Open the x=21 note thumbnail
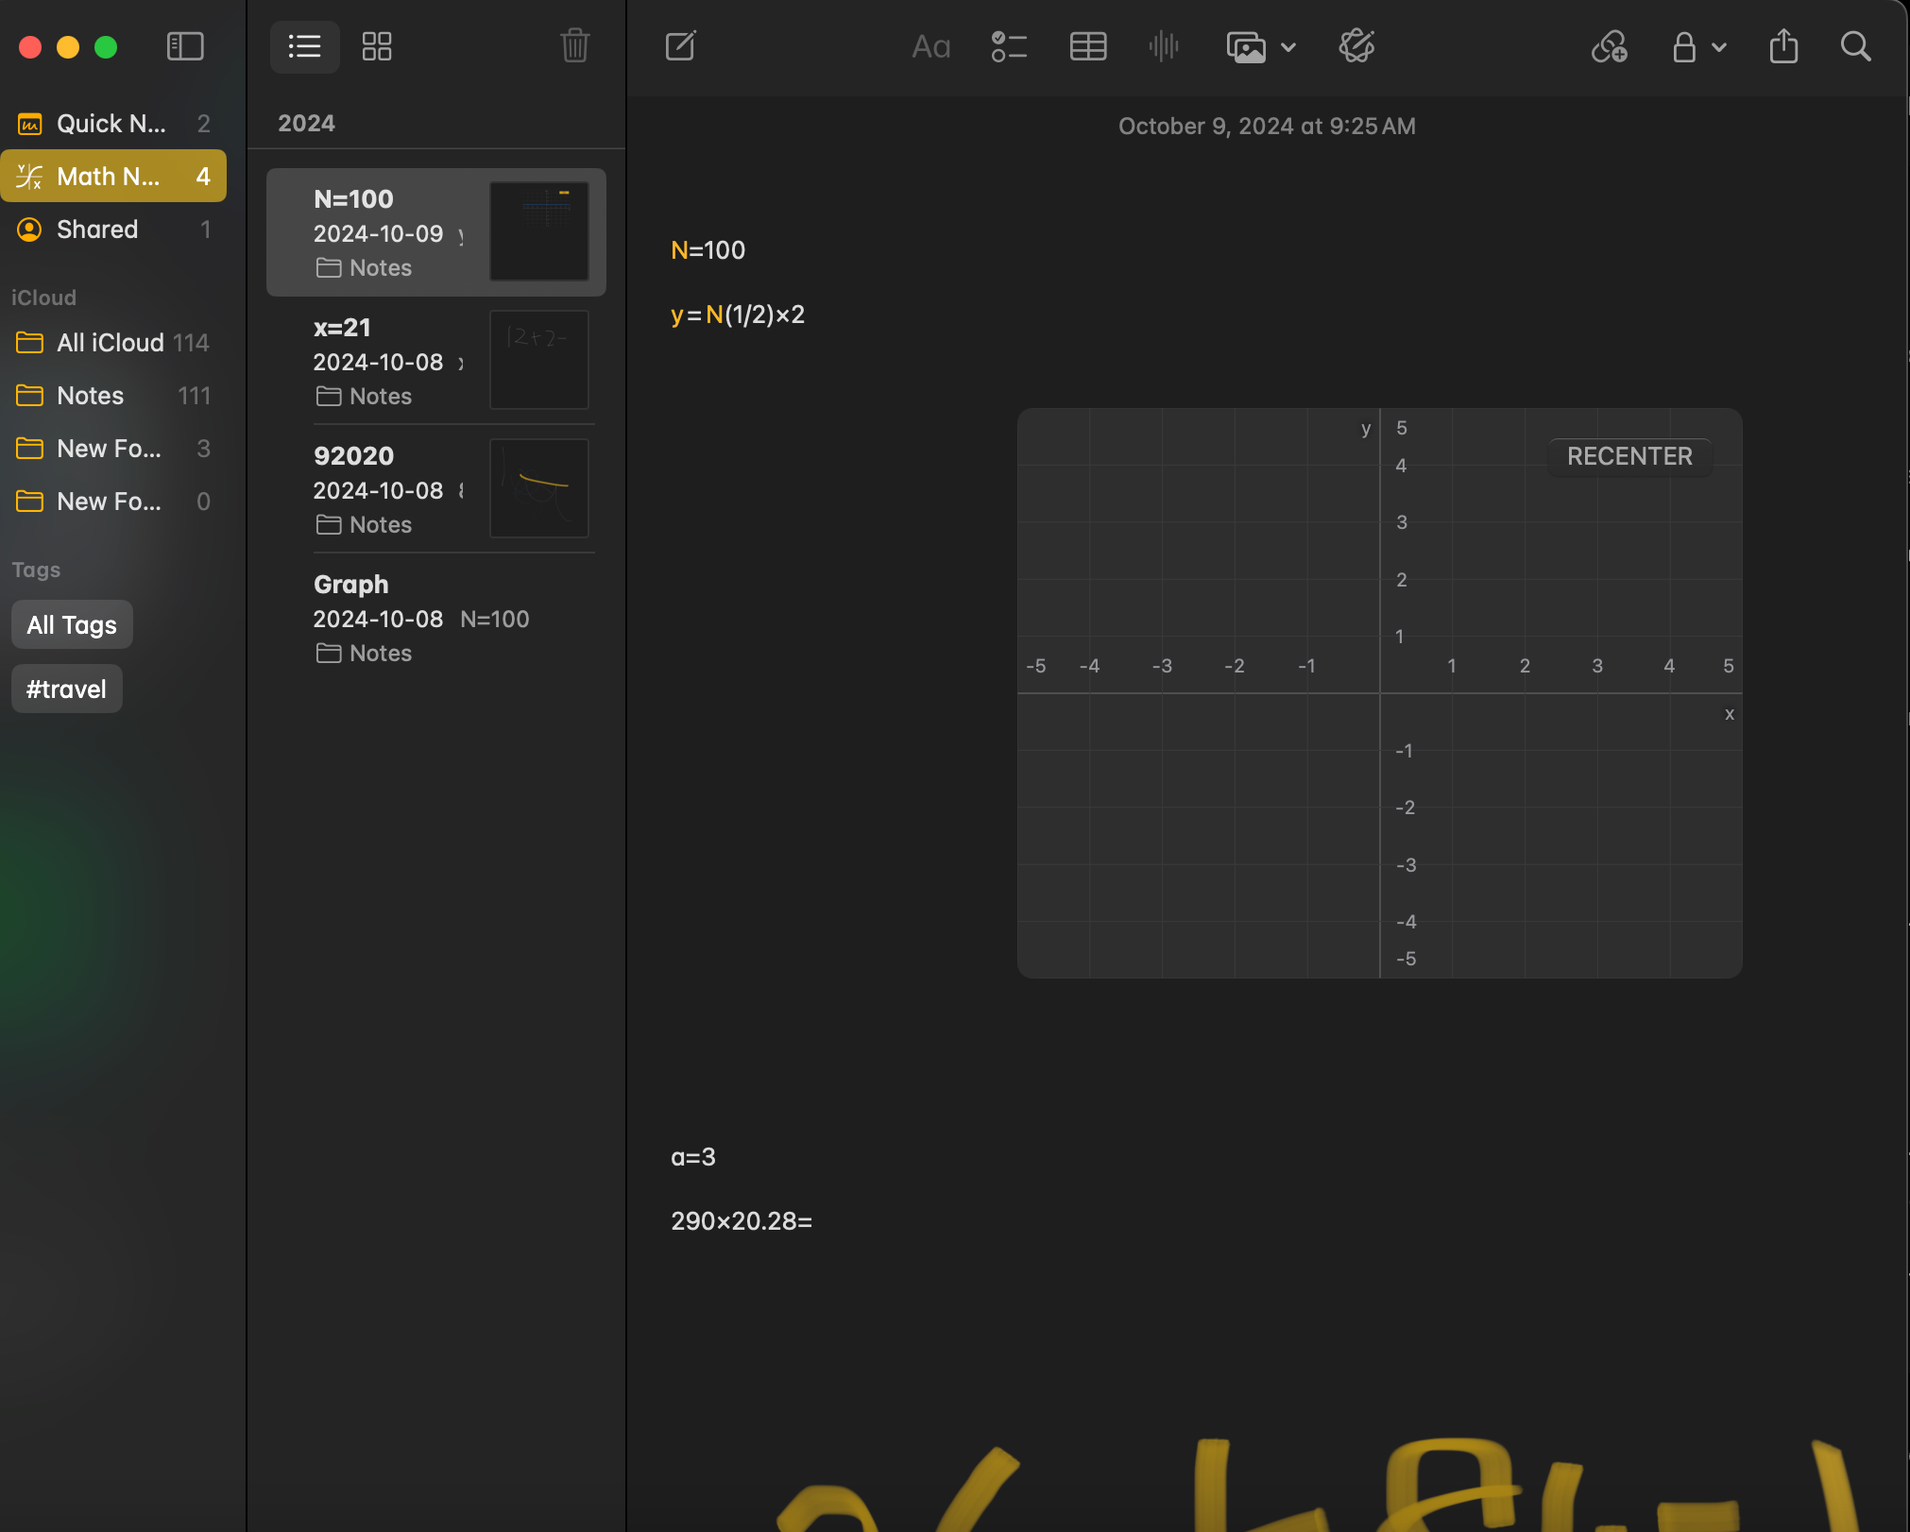 coord(539,360)
